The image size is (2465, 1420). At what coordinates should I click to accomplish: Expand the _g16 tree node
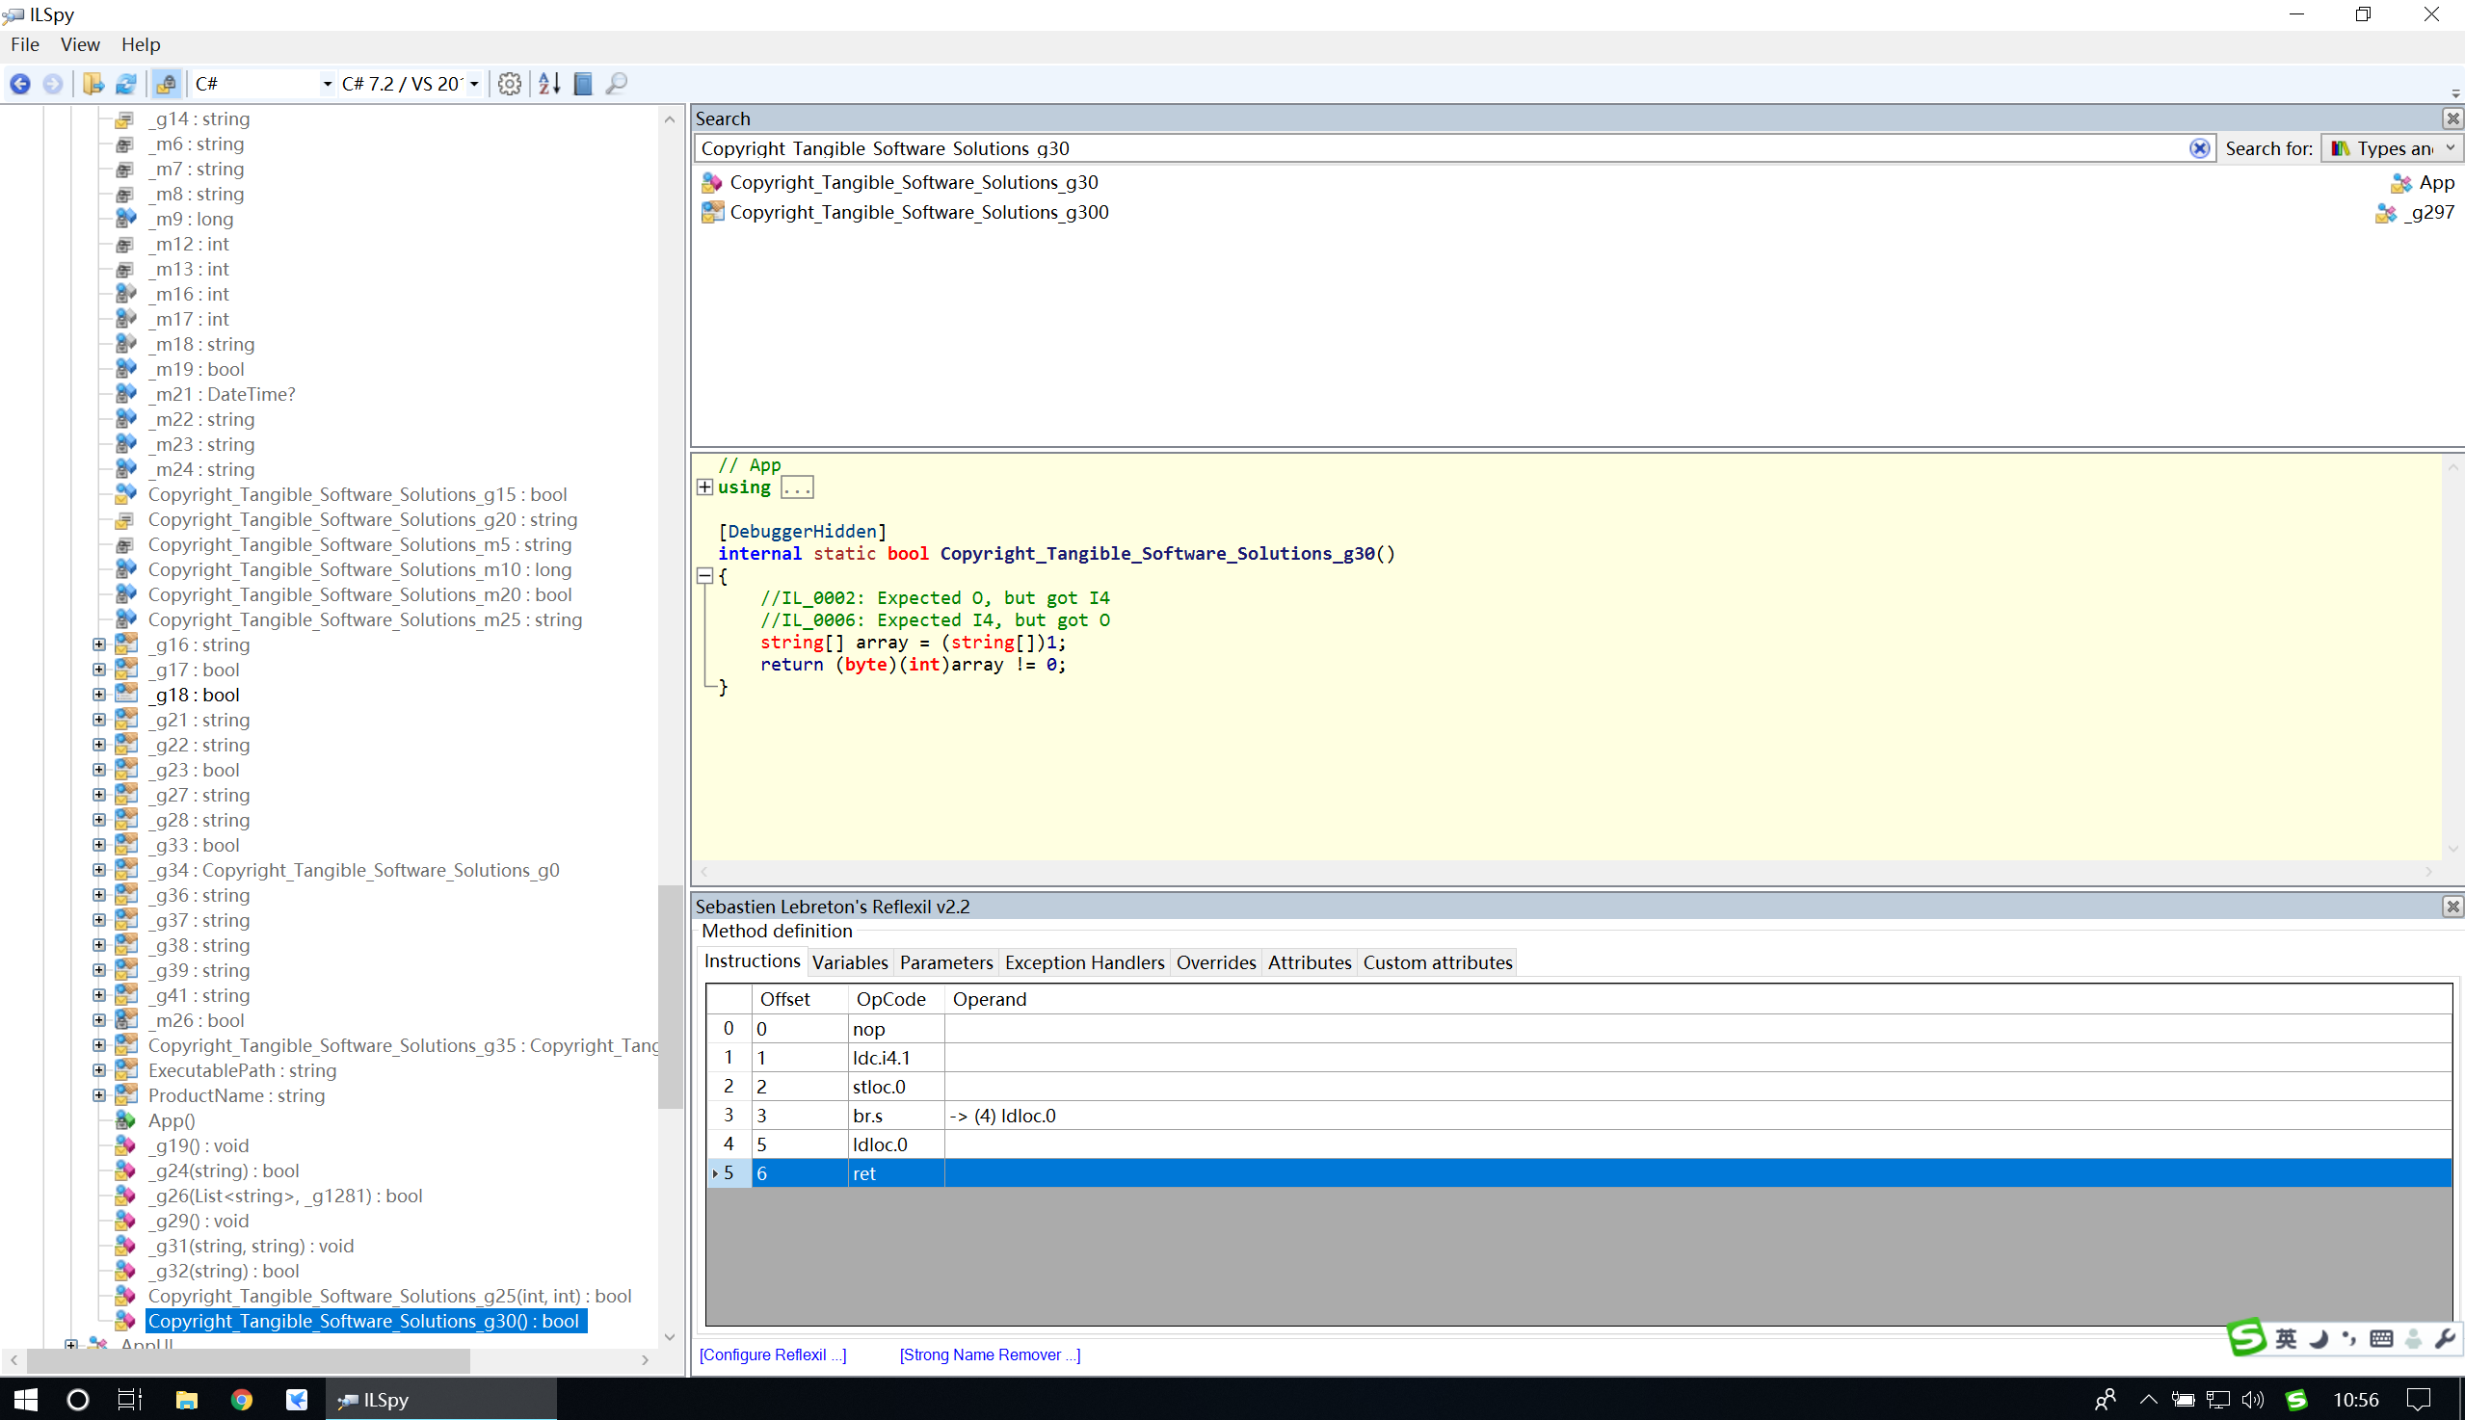pyautogui.click(x=98, y=644)
